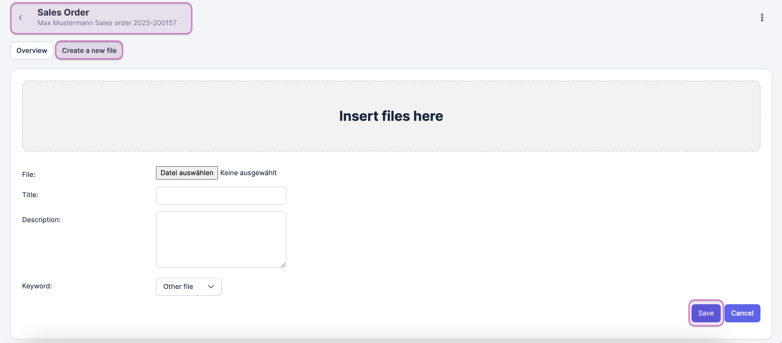Click the Title: label
782x343 pixels.
point(30,195)
